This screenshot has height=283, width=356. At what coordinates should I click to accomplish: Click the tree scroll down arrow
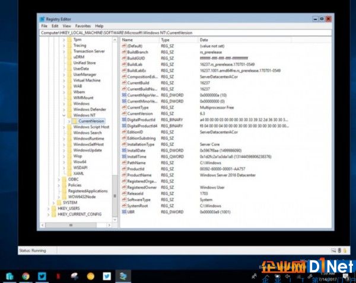115,219
